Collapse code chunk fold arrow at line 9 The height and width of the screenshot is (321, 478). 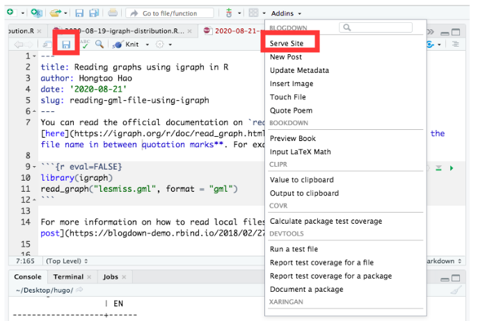point(35,167)
